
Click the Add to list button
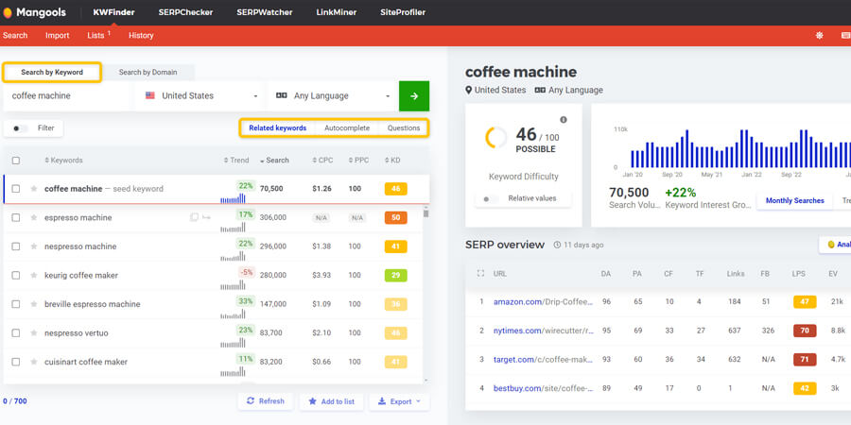click(331, 401)
